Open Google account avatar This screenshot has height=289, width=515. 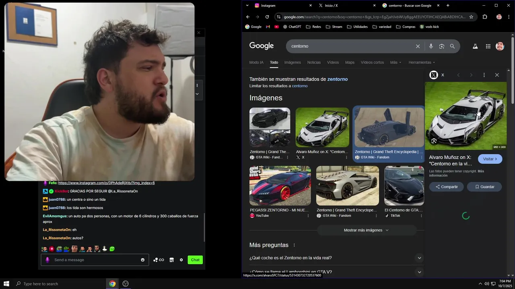click(x=500, y=46)
